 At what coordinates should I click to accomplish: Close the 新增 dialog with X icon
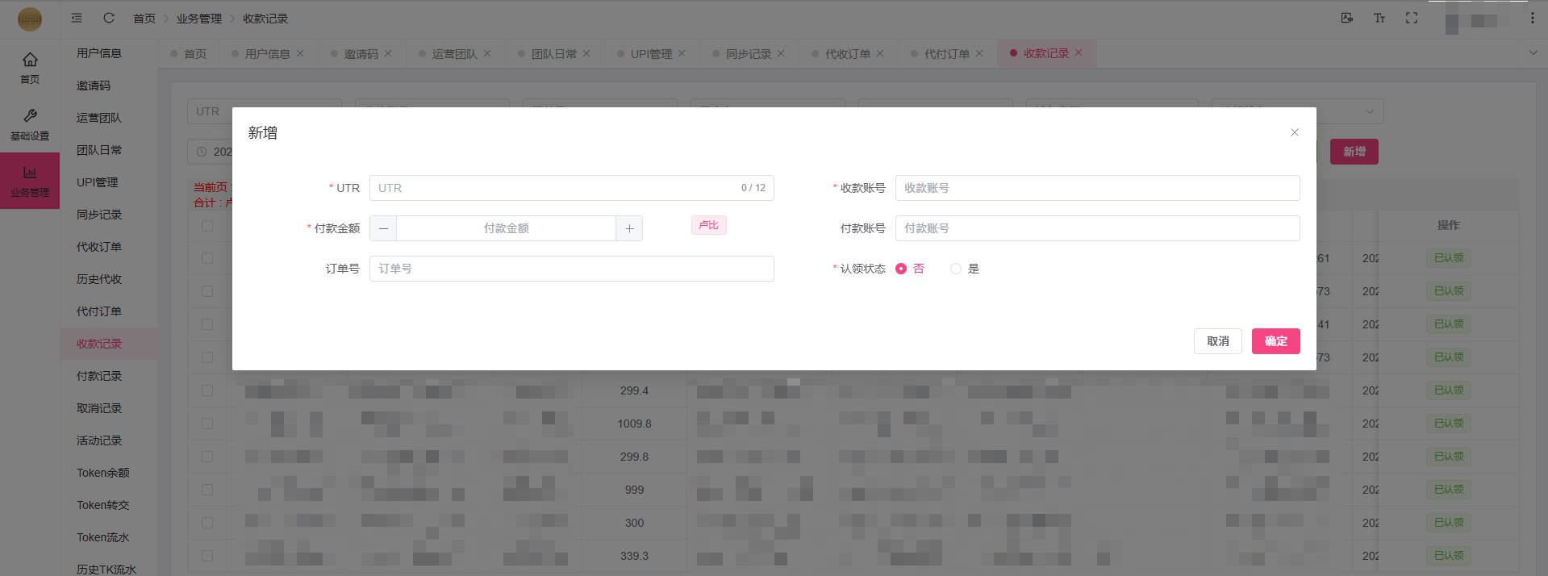(x=1294, y=132)
